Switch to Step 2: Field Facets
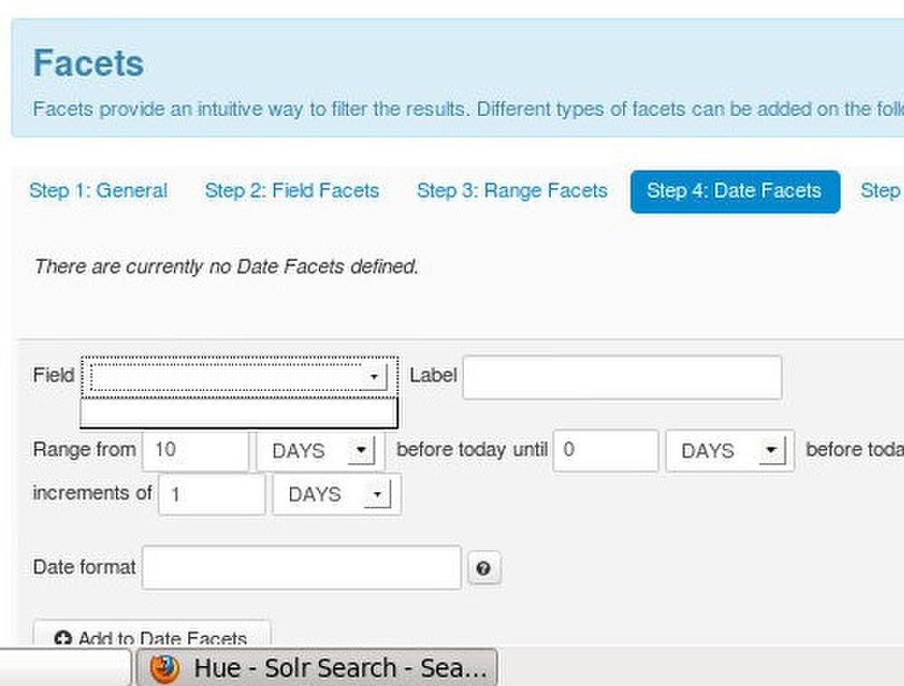The width and height of the screenshot is (904, 686). point(292,191)
